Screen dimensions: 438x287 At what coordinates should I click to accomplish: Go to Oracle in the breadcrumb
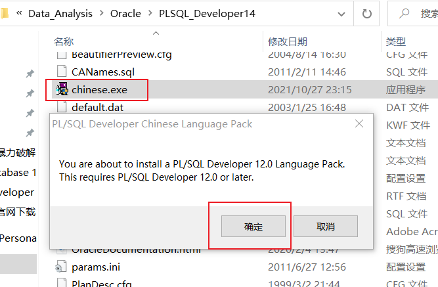pos(125,14)
